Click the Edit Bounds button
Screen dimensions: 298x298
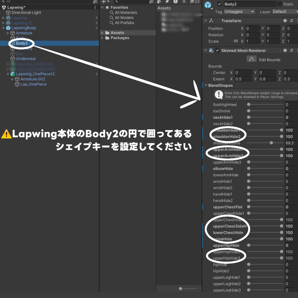251,59
